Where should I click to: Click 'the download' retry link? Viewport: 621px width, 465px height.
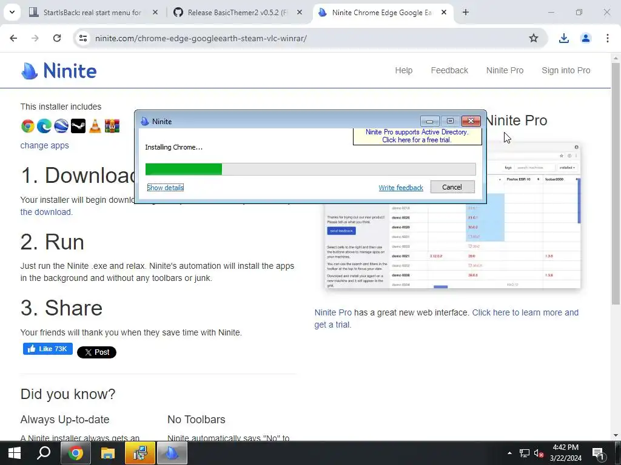click(x=45, y=212)
